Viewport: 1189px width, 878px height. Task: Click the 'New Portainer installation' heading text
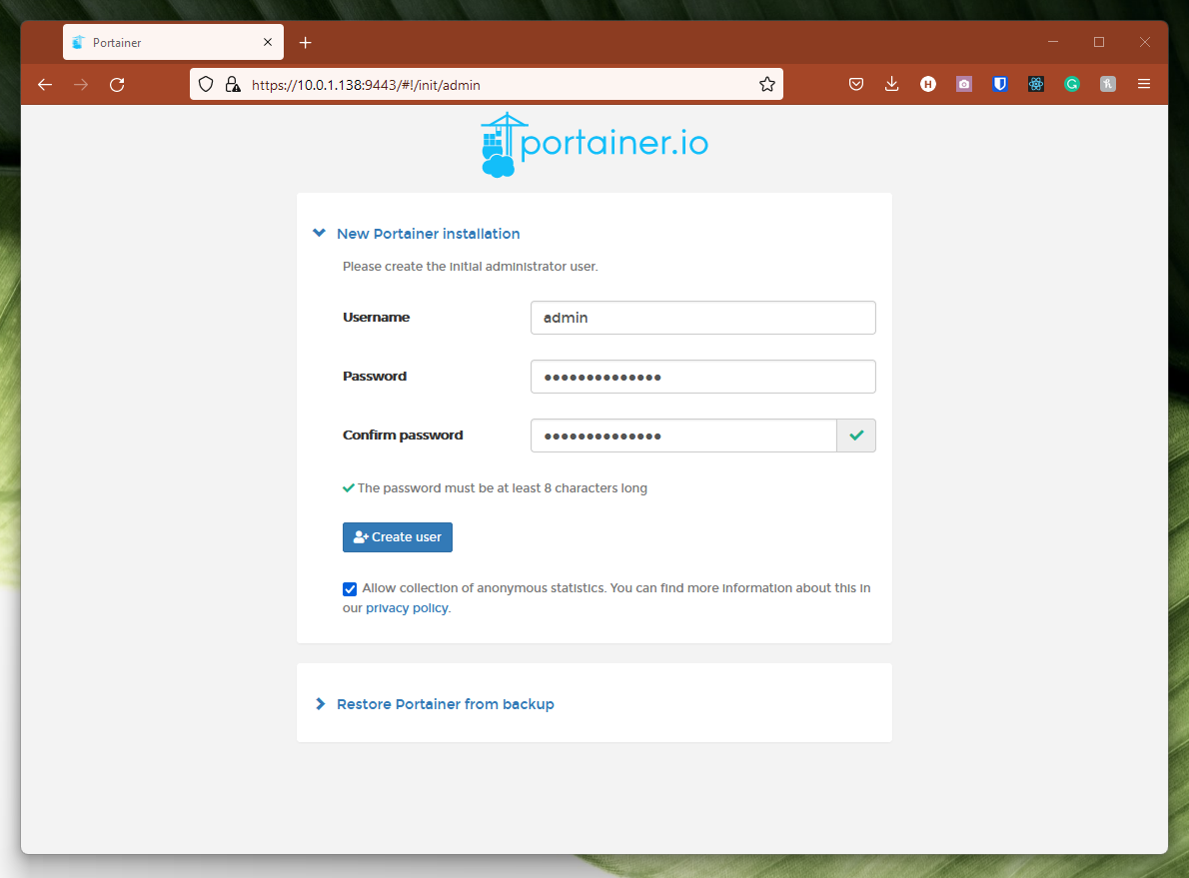coord(428,234)
